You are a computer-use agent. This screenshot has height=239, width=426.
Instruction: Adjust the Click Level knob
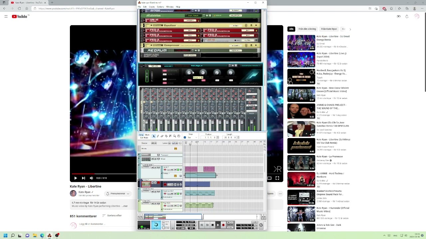tap(164, 227)
